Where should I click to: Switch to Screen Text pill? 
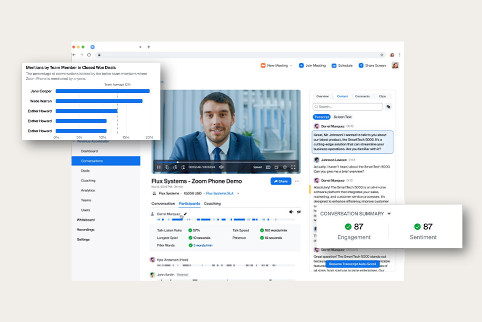[343, 117]
